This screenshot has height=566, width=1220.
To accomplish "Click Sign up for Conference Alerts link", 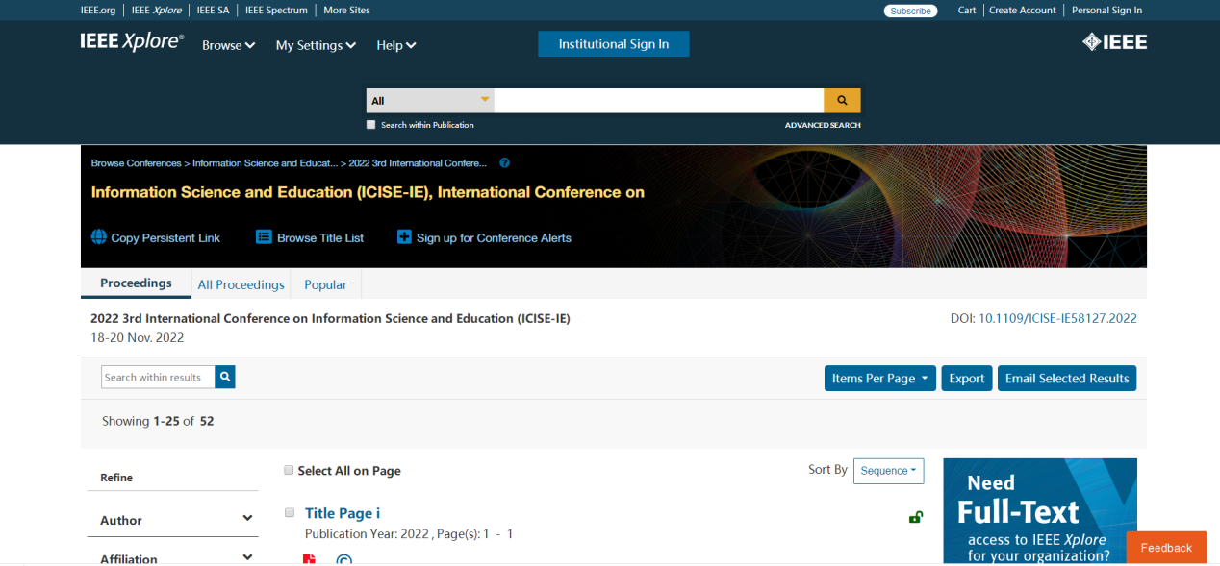I will [494, 238].
